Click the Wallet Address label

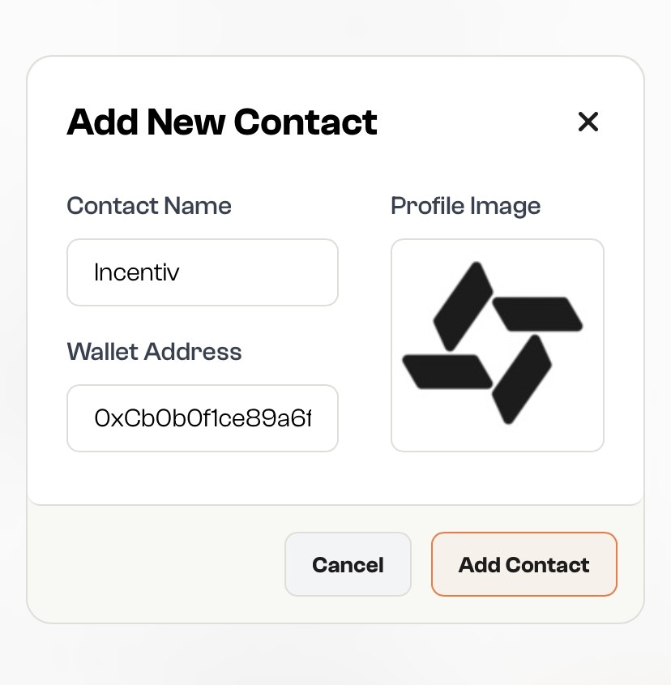point(154,352)
